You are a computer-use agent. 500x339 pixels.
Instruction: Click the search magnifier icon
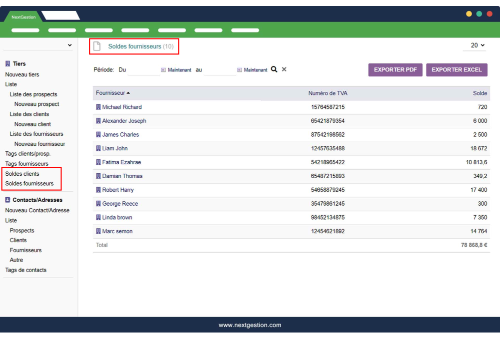click(274, 69)
